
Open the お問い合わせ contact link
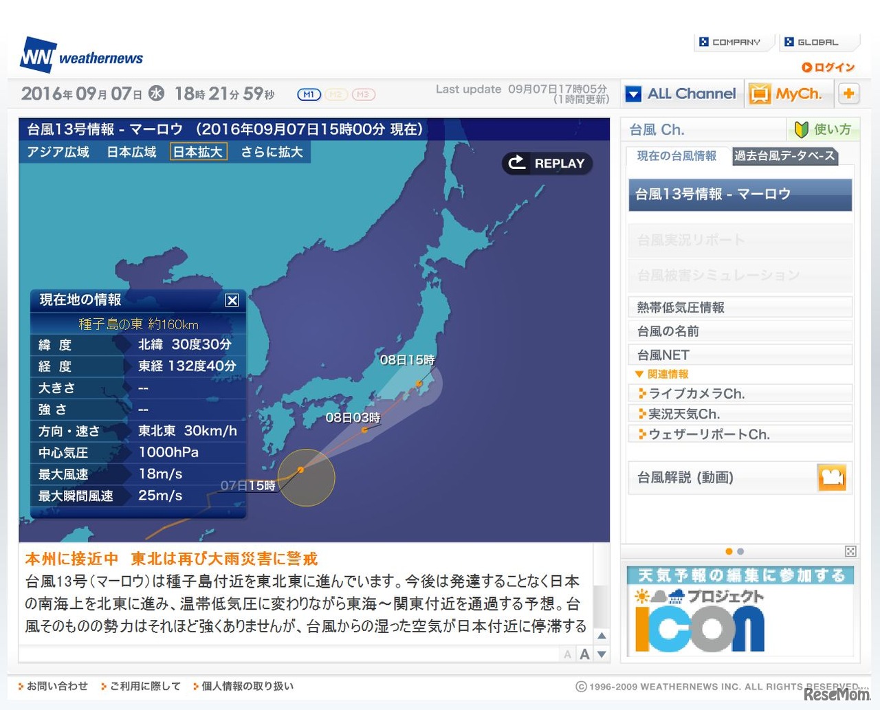pos(53,686)
